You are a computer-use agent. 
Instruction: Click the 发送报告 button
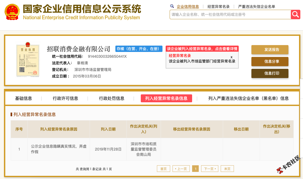270,50
